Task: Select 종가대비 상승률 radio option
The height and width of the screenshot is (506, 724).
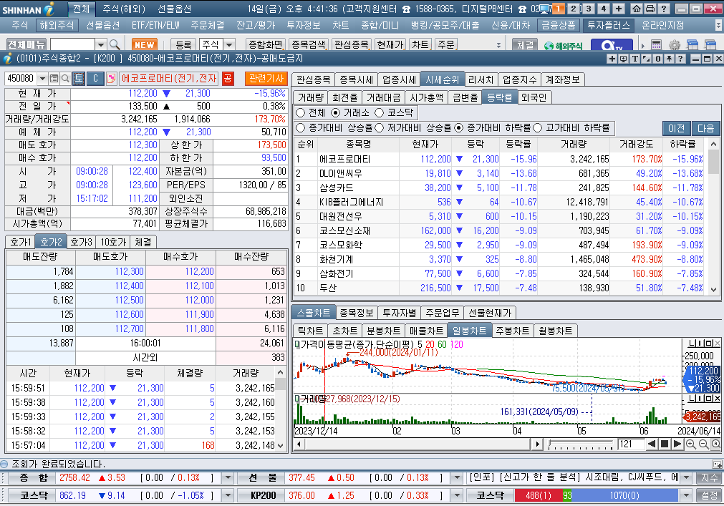Action: (301, 127)
